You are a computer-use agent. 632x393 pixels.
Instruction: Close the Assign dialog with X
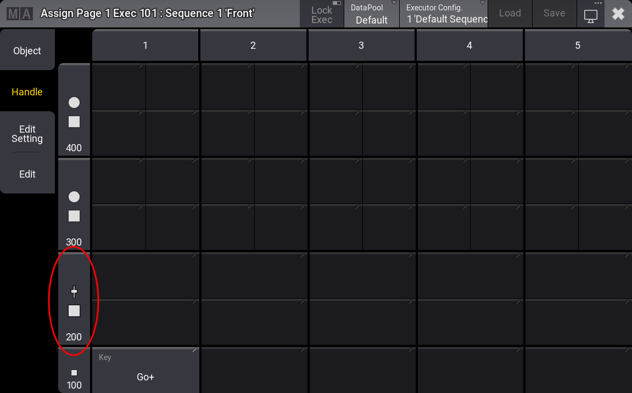(x=618, y=14)
